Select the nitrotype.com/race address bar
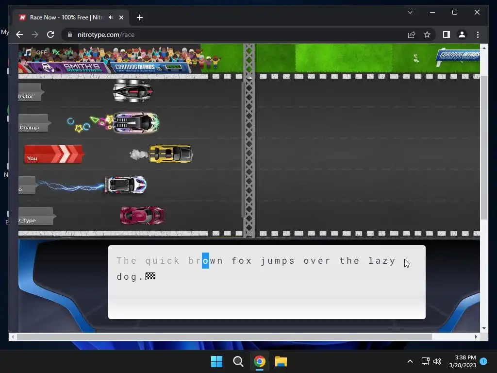Viewport: 497px width, 373px height. pyautogui.click(x=234, y=34)
